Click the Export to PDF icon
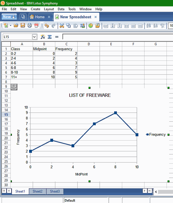 pos(36,25)
